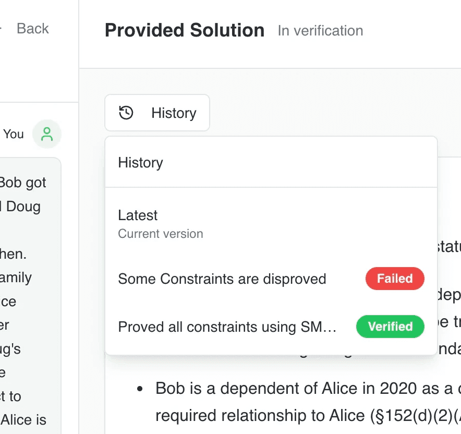The width and height of the screenshot is (461, 434).
Task: Click the back arrow beside Back
Action: pyautogui.click(x=2, y=29)
